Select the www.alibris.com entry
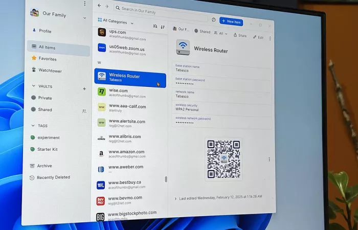 point(130,139)
